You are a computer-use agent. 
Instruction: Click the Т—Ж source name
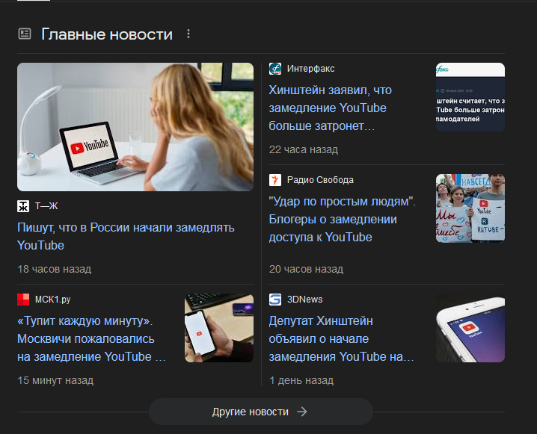46,206
